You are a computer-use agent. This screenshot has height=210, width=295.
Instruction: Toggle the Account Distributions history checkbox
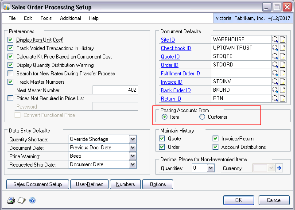pyautogui.click(x=216, y=147)
